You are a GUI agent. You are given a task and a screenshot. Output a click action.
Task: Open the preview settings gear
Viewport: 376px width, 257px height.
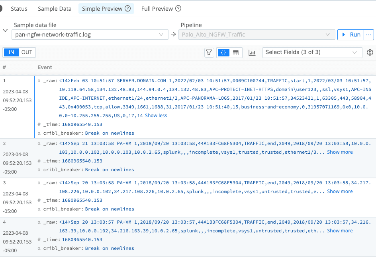coord(370,52)
